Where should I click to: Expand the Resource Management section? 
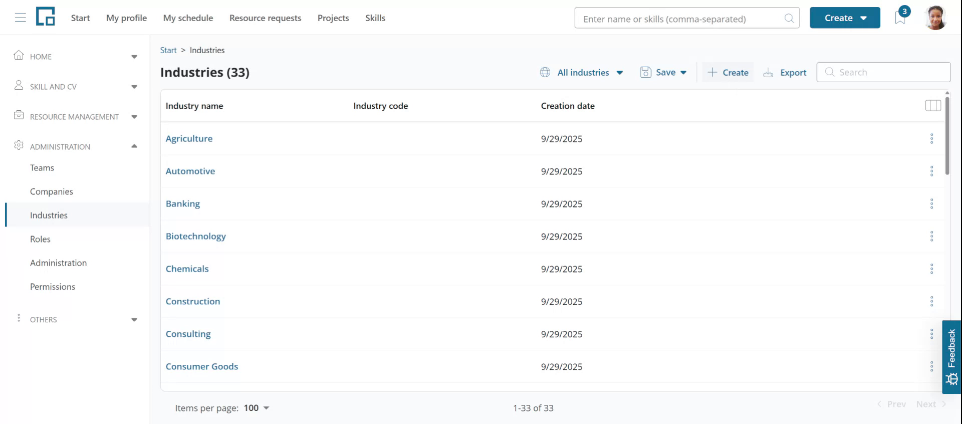coord(134,117)
